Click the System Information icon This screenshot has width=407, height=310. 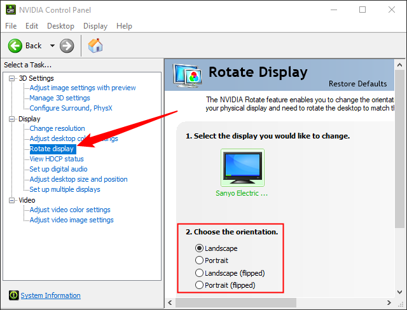(13, 295)
